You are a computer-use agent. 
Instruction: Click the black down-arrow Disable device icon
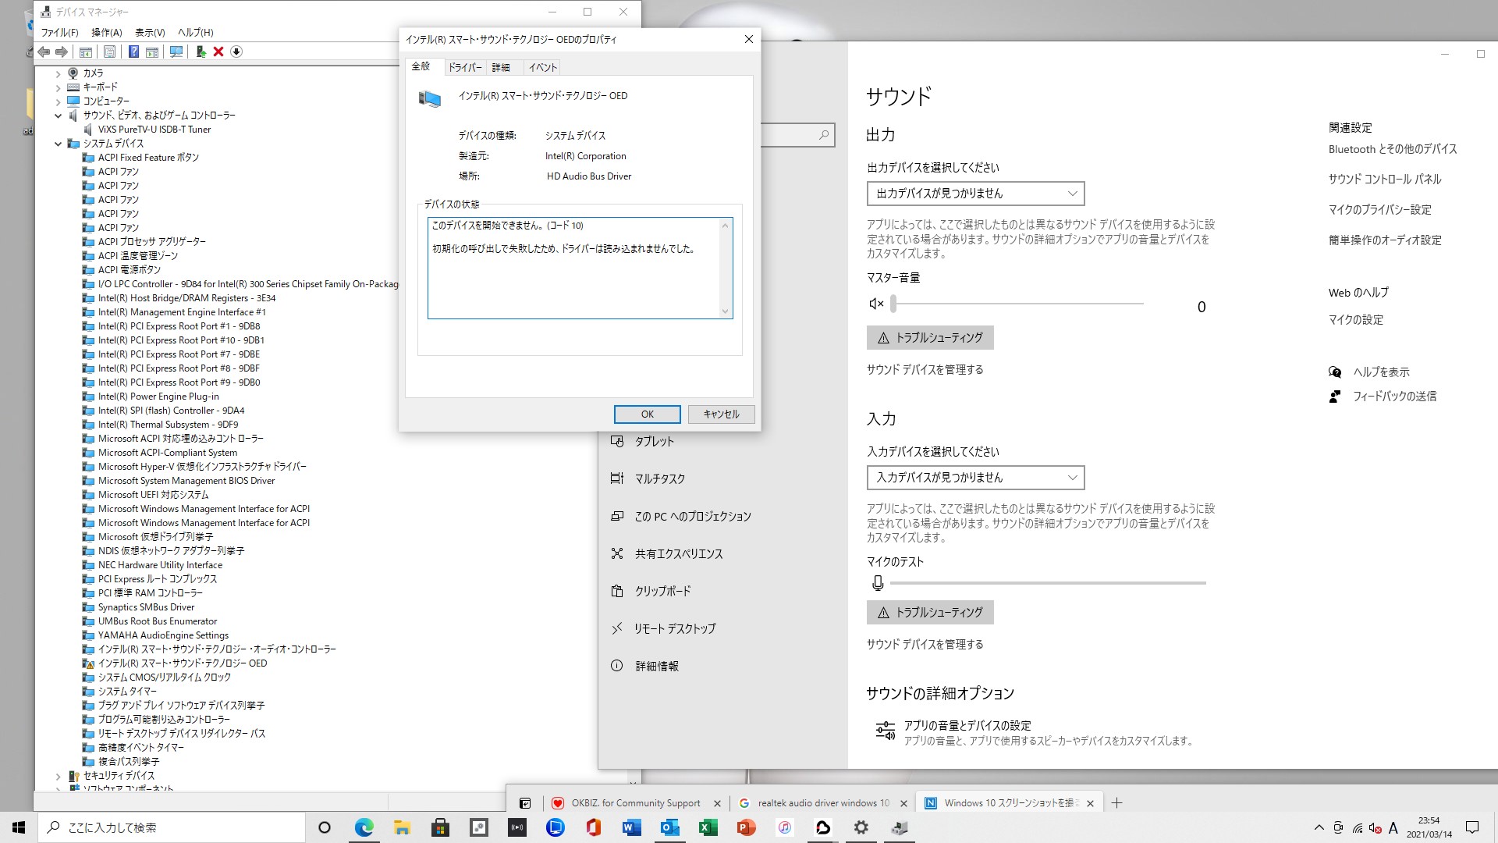pyautogui.click(x=236, y=52)
